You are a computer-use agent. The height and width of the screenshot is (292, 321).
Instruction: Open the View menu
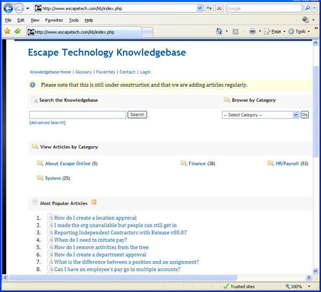[35, 20]
